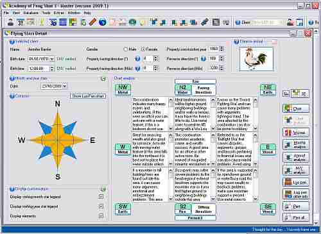Screen dimensions: 321x234
Task: Toggle Display visiting year star legend checkbox
Action: pos(101,206)
